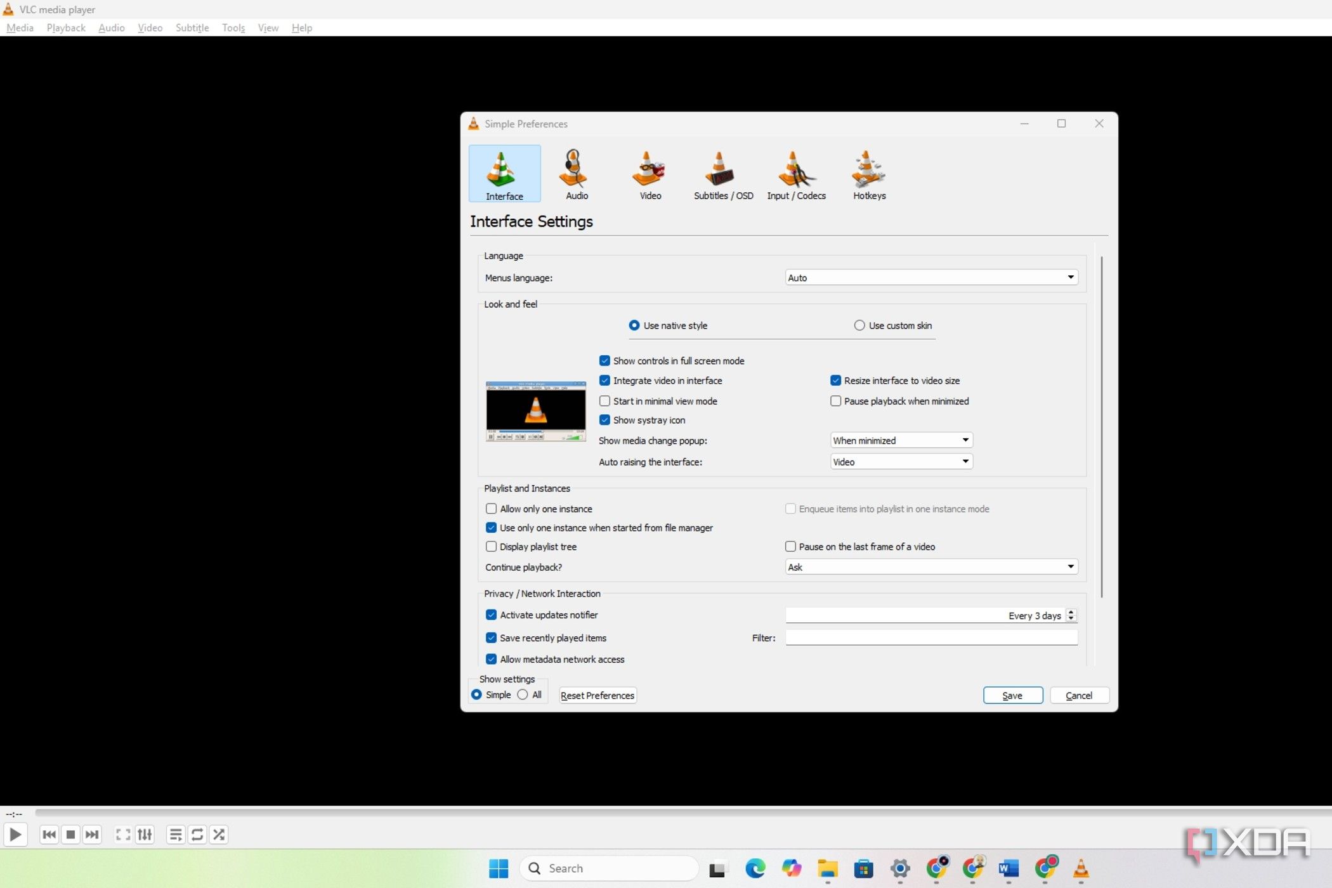Open the Show media change popup dropdown

point(901,440)
